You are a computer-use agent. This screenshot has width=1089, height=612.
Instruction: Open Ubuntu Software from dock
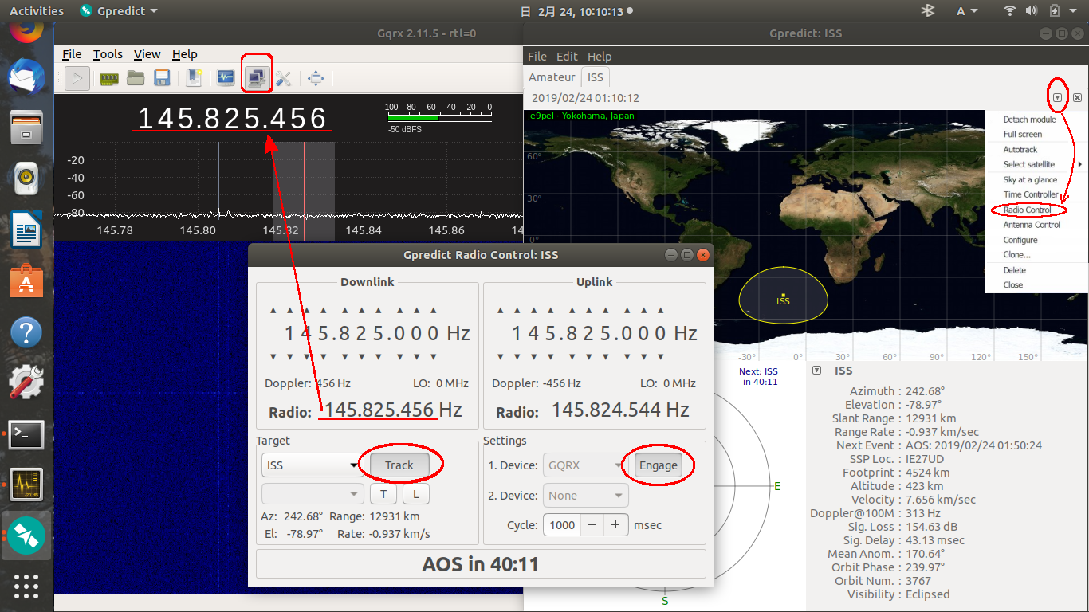point(26,280)
